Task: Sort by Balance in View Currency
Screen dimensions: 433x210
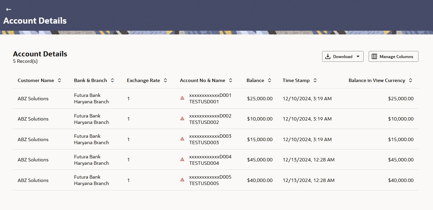Action: click(410, 80)
